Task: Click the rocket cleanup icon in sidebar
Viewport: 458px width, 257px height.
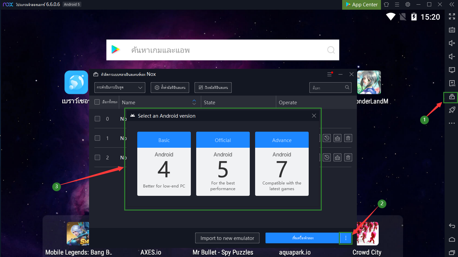Action: click(x=452, y=110)
